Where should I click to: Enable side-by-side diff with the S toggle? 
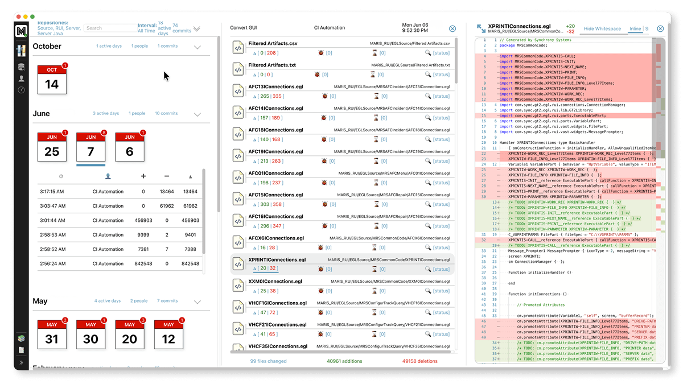[x=648, y=28]
